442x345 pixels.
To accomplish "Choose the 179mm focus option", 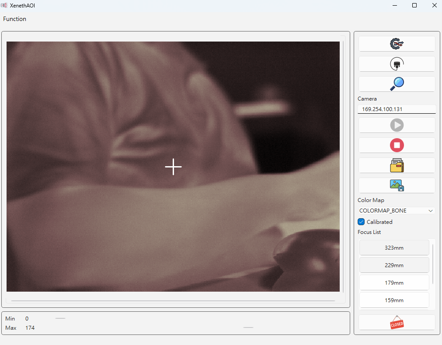I will tap(394, 283).
